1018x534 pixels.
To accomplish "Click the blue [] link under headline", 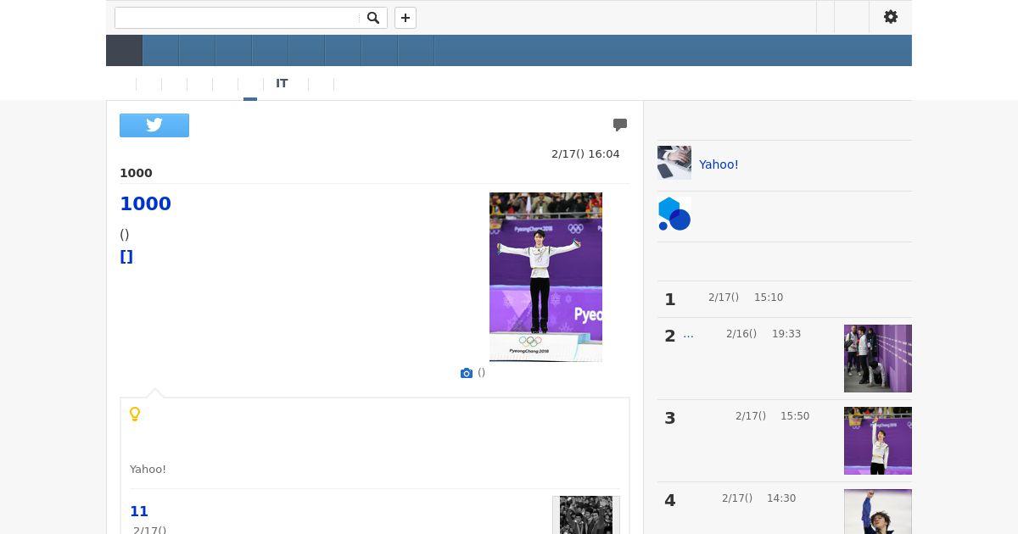I will [126, 257].
